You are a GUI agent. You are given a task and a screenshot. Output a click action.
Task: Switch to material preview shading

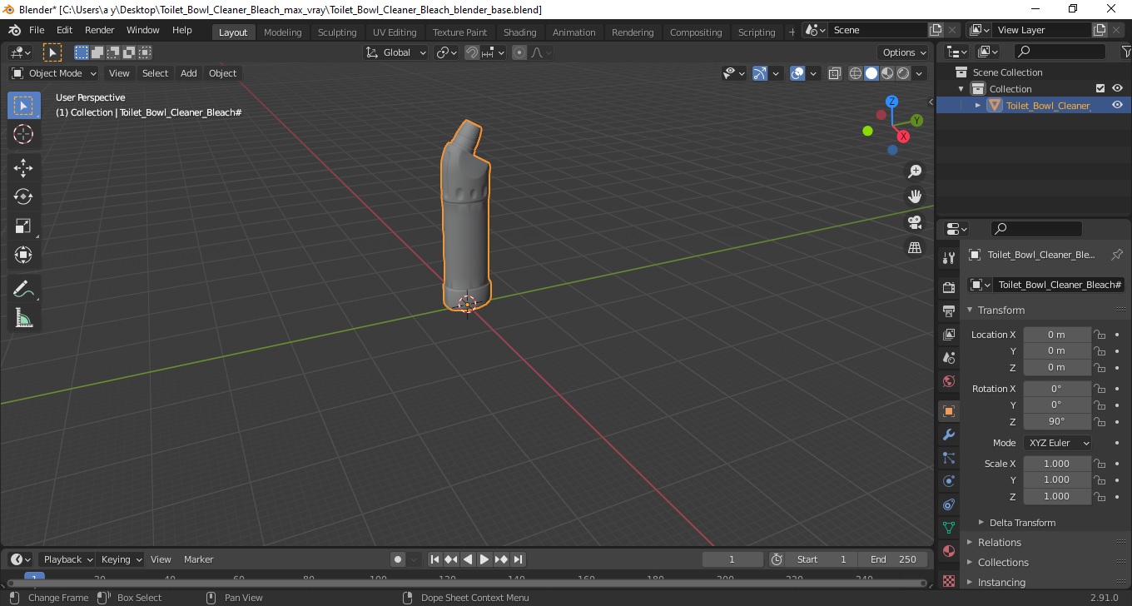(x=887, y=73)
